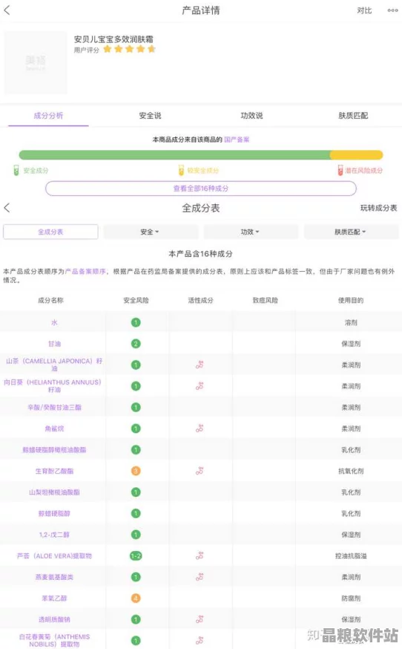Open the three-dot more options menu
Viewport: 402px width, 649px height.
tap(392, 10)
